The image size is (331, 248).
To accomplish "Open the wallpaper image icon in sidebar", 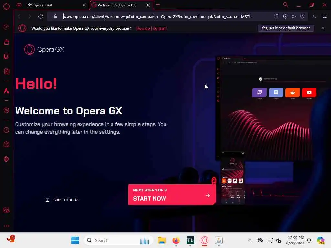I will [6, 210].
